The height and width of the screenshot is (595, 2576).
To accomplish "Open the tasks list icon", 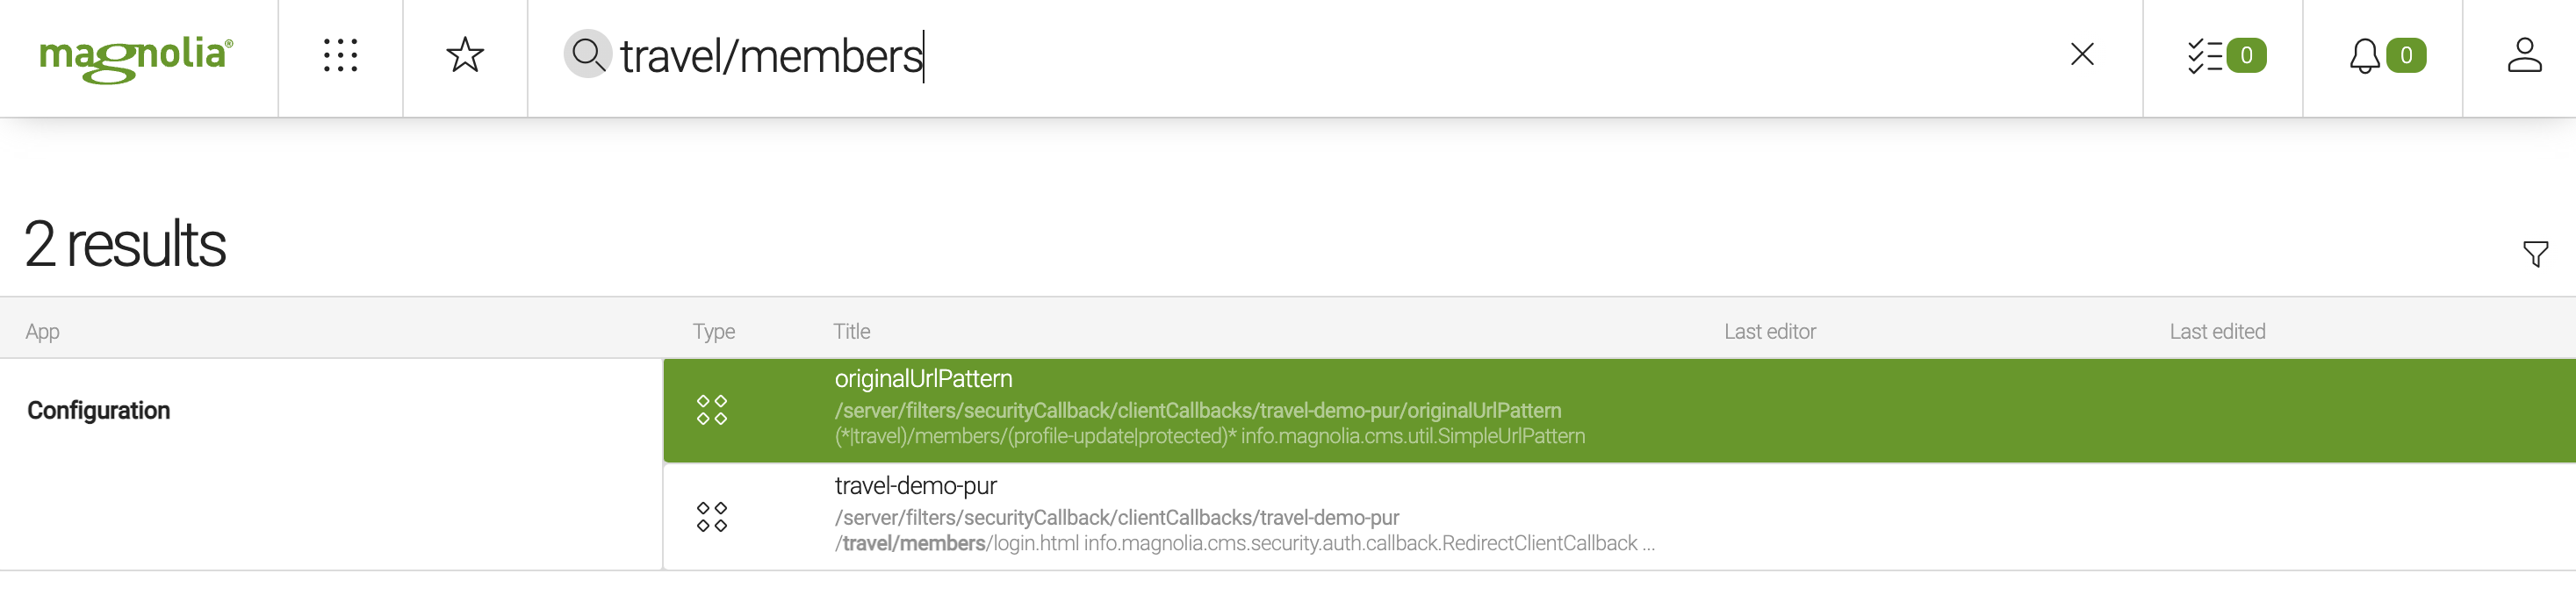I will (x=2204, y=56).
